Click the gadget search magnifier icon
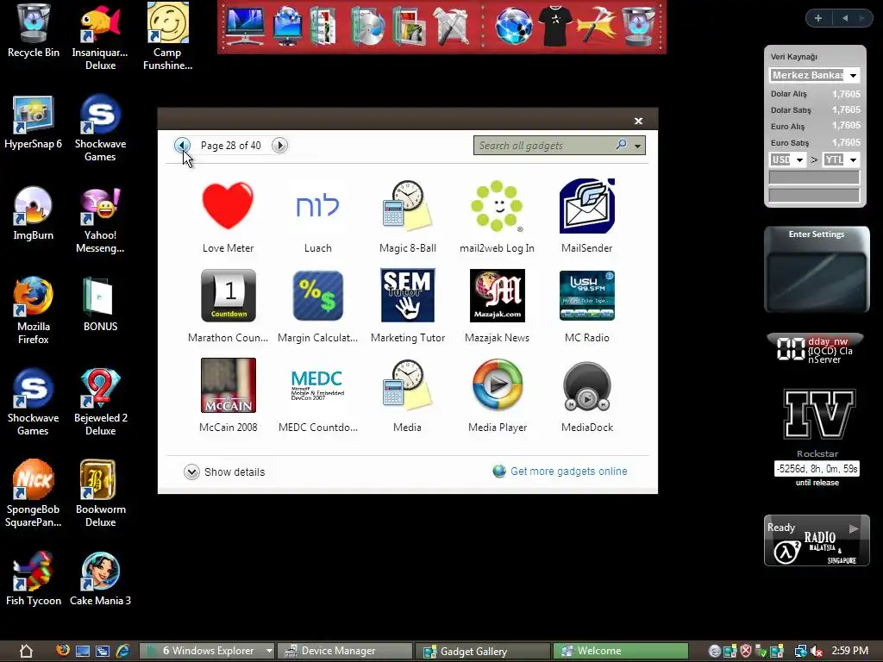Viewport: 883px width, 662px height. (621, 145)
